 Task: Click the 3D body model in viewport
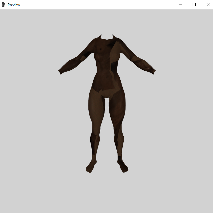coord(107,103)
